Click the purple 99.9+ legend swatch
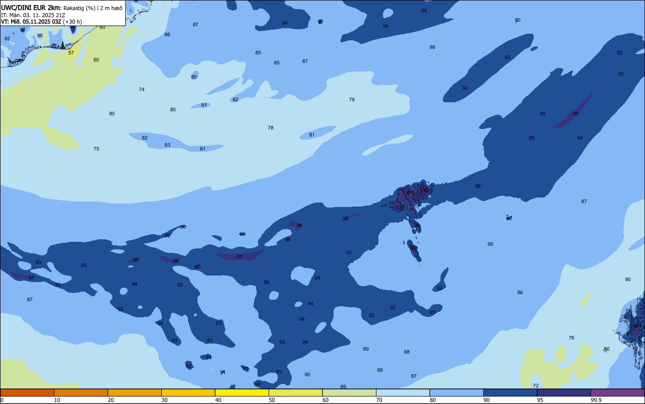The height and width of the screenshot is (404, 645). [x=618, y=393]
